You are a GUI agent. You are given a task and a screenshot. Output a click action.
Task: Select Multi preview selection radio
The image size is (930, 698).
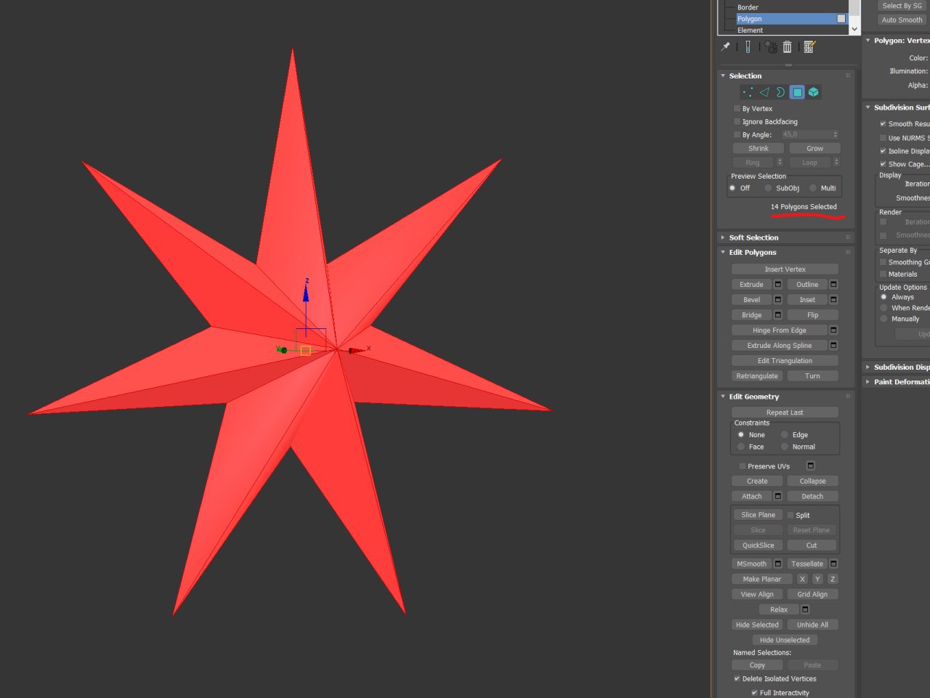pos(813,188)
